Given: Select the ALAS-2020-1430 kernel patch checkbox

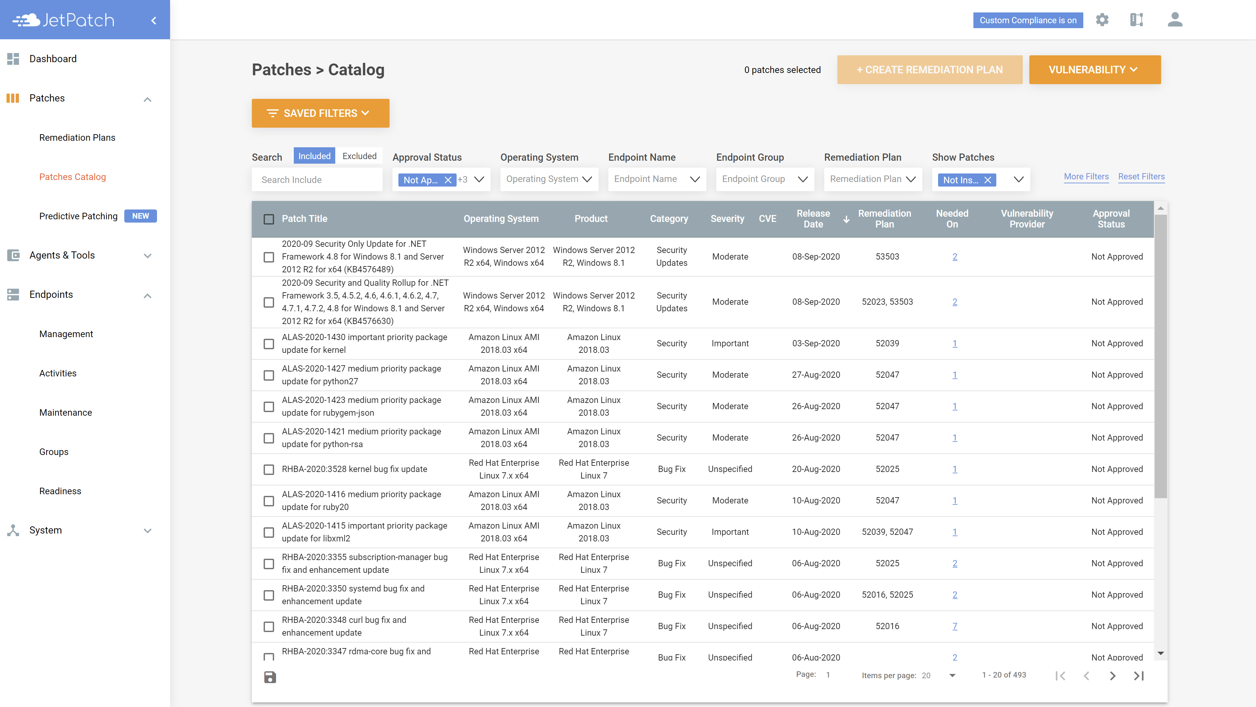Looking at the screenshot, I should (269, 344).
